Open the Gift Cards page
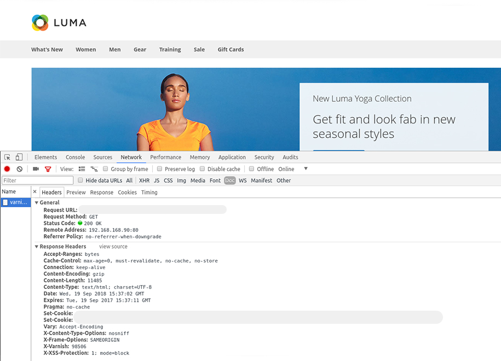The image size is (501, 361). pyautogui.click(x=231, y=49)
